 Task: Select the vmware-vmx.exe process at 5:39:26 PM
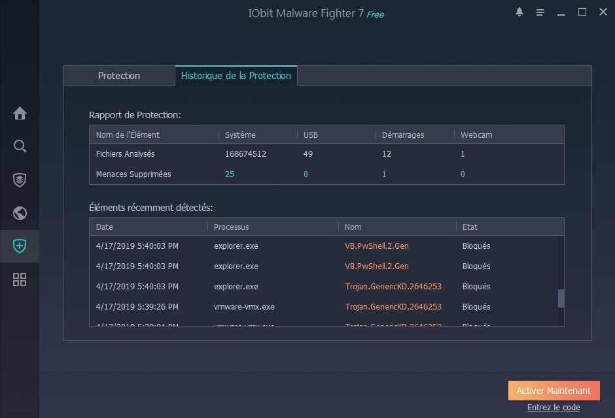244,307
